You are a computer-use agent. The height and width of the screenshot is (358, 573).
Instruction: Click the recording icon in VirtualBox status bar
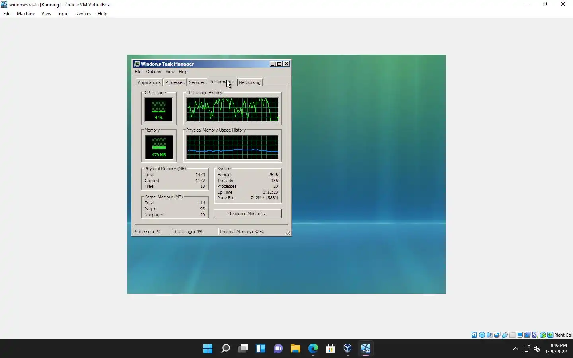(x=528, y=335)
